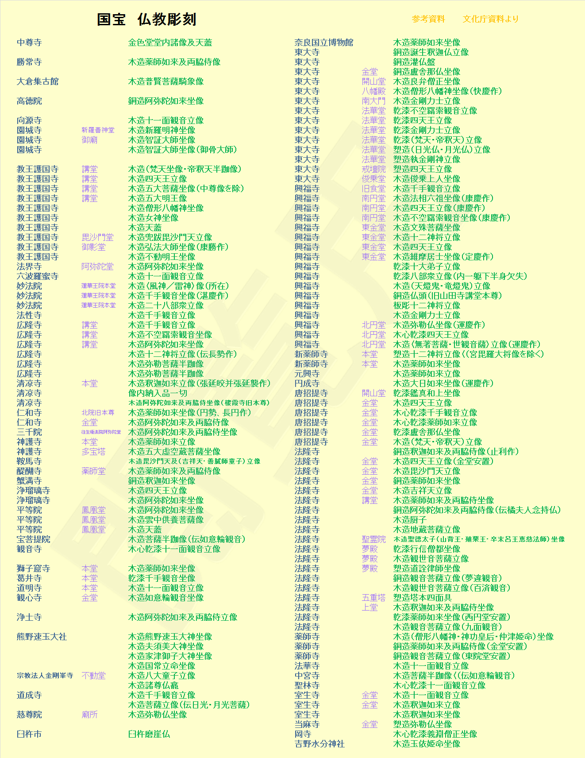
Task: Click the entry 木造雲中供養菩薩像
Action: pyautogui.click(x=166, y=520)
